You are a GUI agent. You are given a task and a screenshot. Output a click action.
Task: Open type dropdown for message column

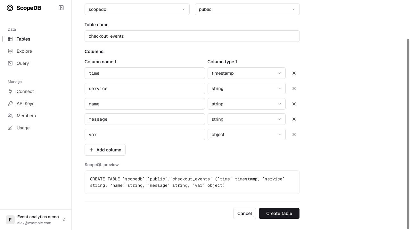[x=247, y=119]
